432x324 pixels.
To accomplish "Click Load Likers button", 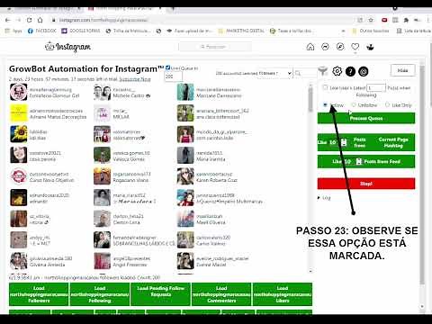I will coord(283,294).
